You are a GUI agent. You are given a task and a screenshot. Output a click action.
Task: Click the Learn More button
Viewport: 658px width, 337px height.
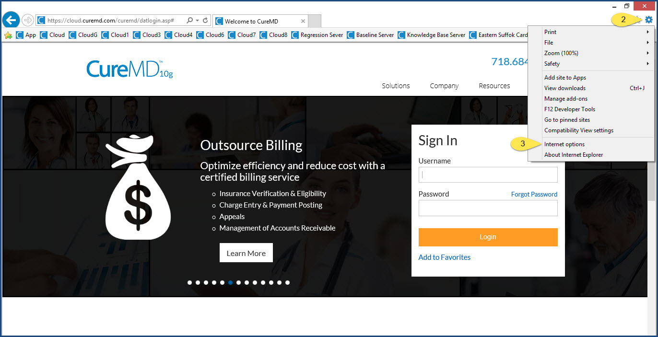(246, 253)
